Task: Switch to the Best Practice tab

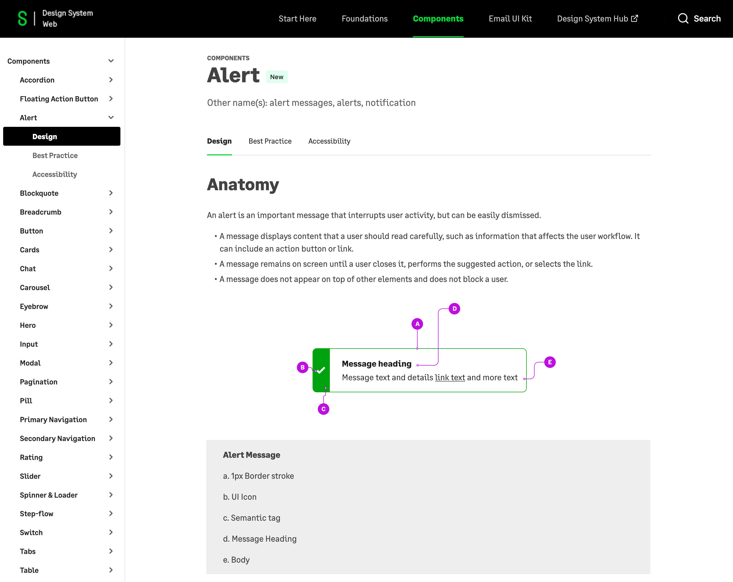Action: [x=270, y=141]
